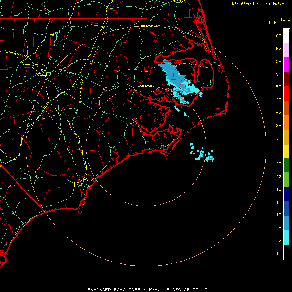Click the 15 DEC 25 date text
The image size is (292, 292).
point(177,290)
